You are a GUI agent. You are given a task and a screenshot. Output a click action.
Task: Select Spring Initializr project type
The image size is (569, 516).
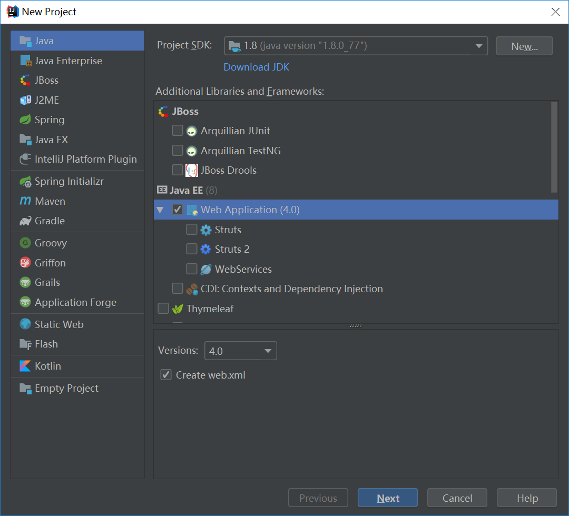coord(77,181)
